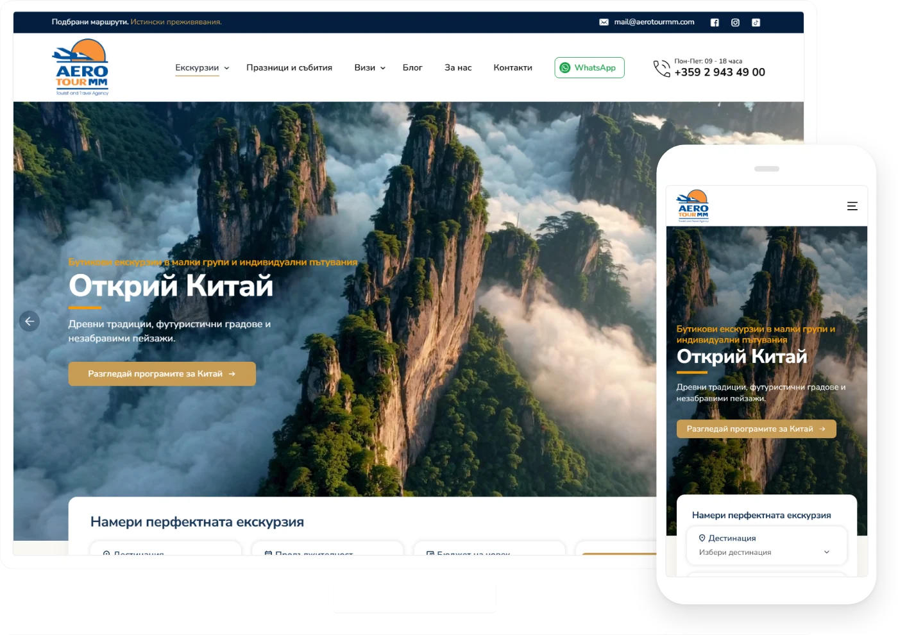Image resolution: width=898 pixels, height=635 pixels.
Task: Click the Пон-Пет: 09 - 18 часа hours text
Action: point(708,61)
